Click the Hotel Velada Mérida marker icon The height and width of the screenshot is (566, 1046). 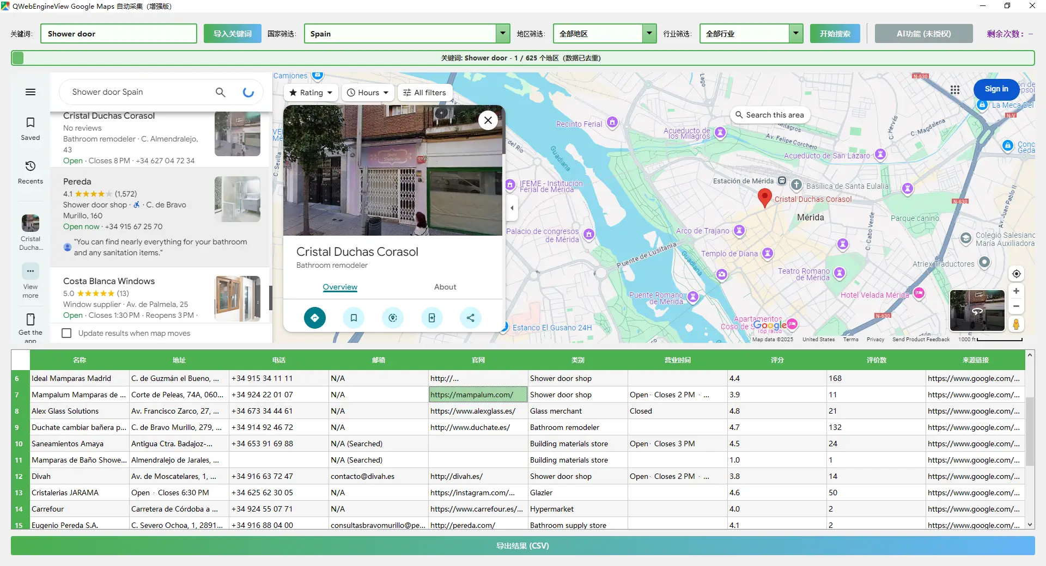tap(919, 293)
